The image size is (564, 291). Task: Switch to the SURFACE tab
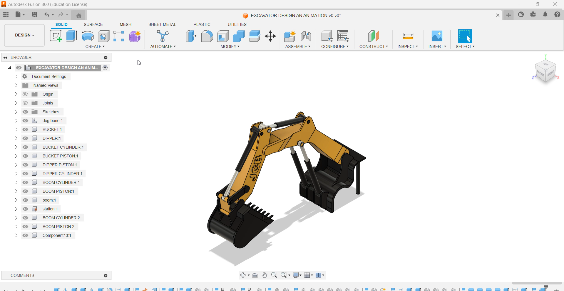click(x=93, y=24)
